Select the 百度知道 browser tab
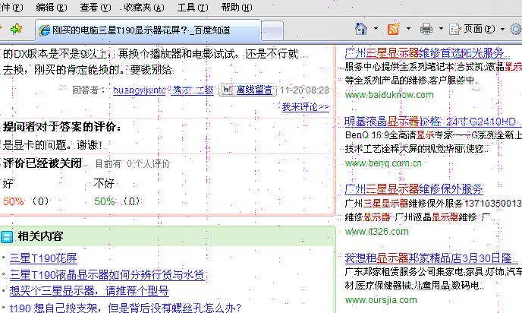 click(x=148, y=30)
